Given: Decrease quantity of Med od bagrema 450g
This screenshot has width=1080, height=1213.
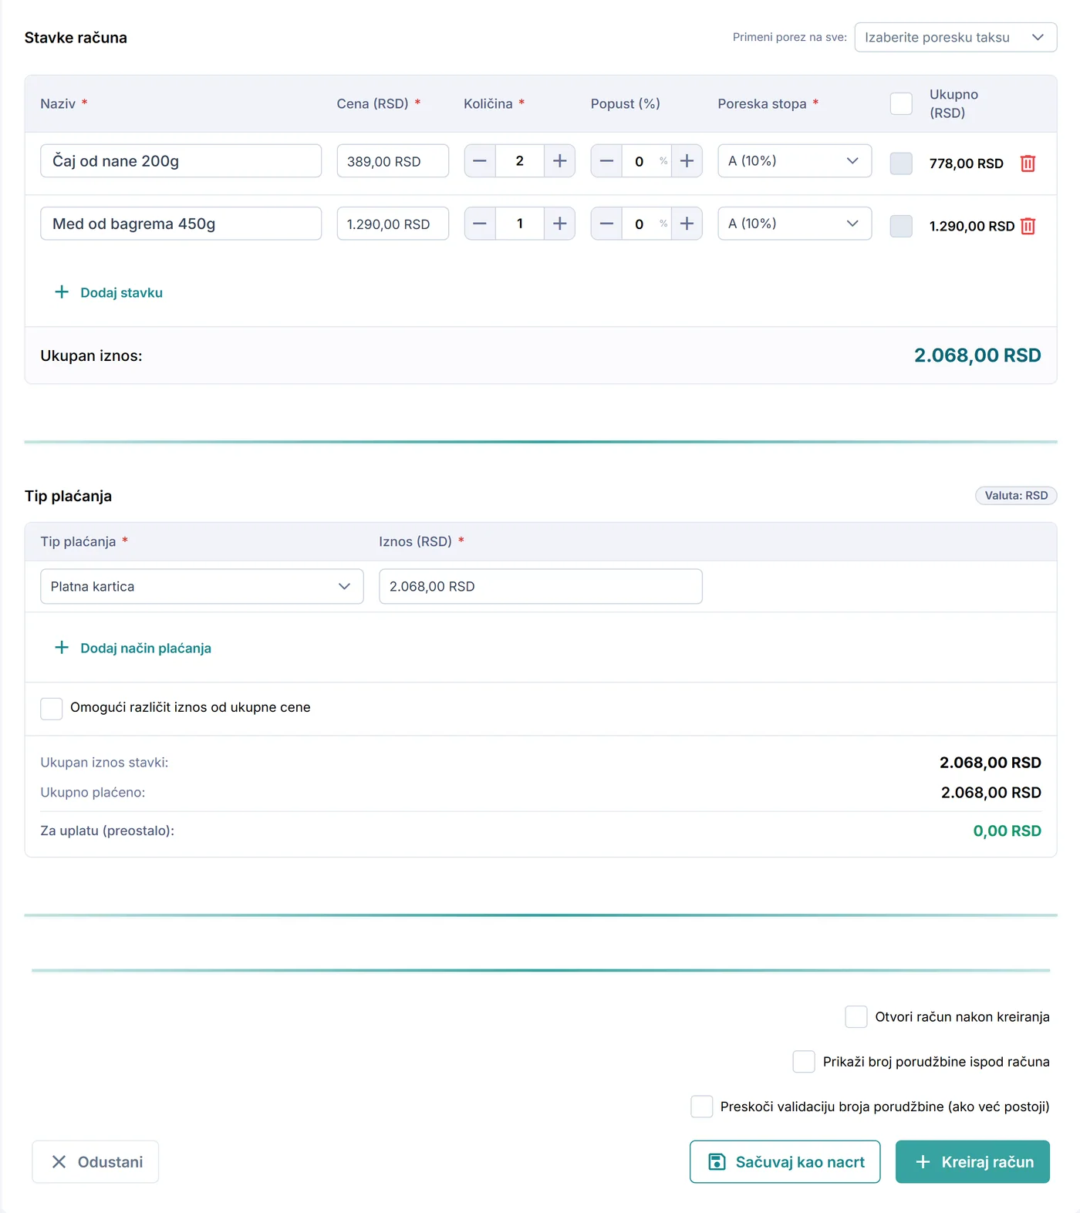Looking at the screenshot, I should coord(480,223).
